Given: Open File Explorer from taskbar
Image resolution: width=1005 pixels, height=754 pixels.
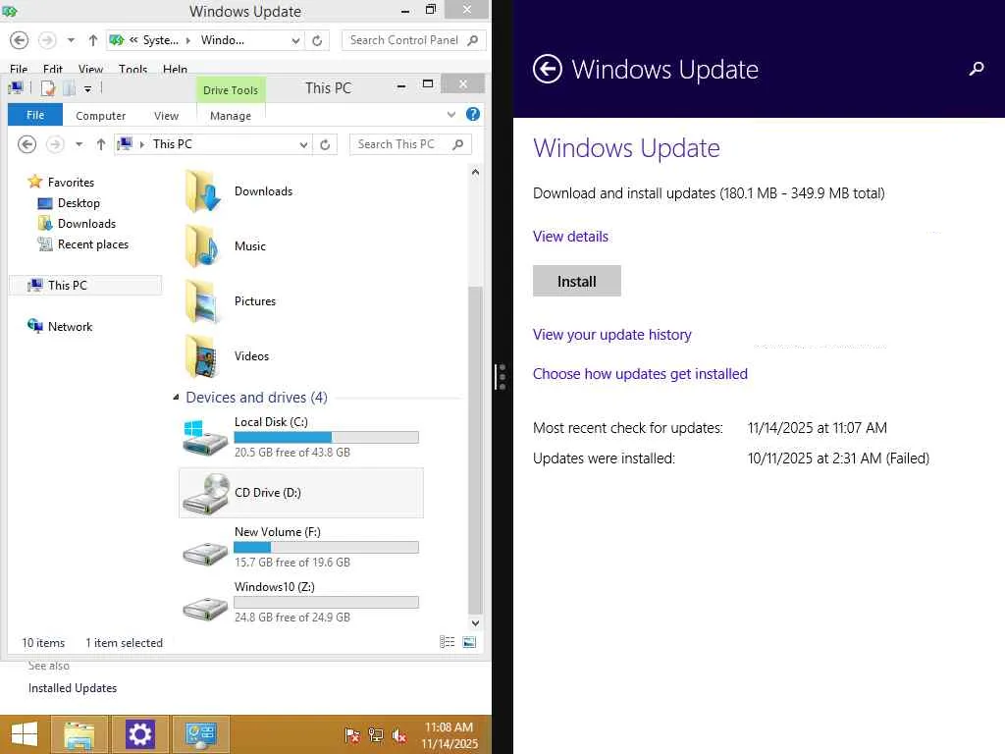Looking at the screenshot, I should point(79,734).
